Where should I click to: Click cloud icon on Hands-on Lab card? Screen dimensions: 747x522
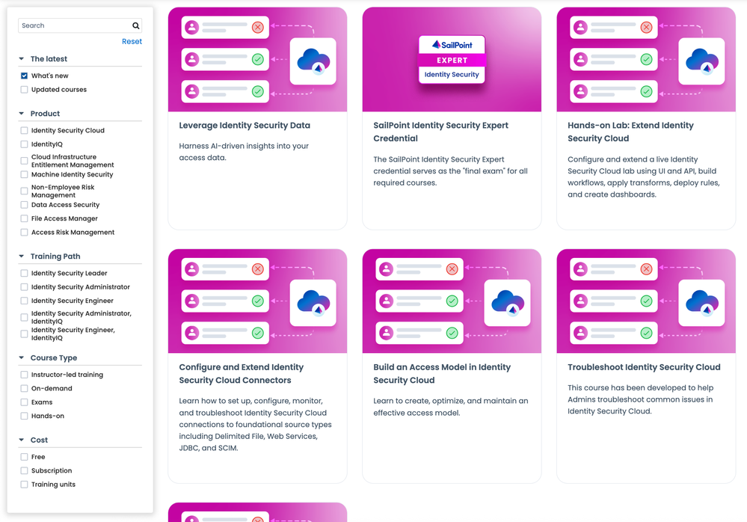point(701,61)
